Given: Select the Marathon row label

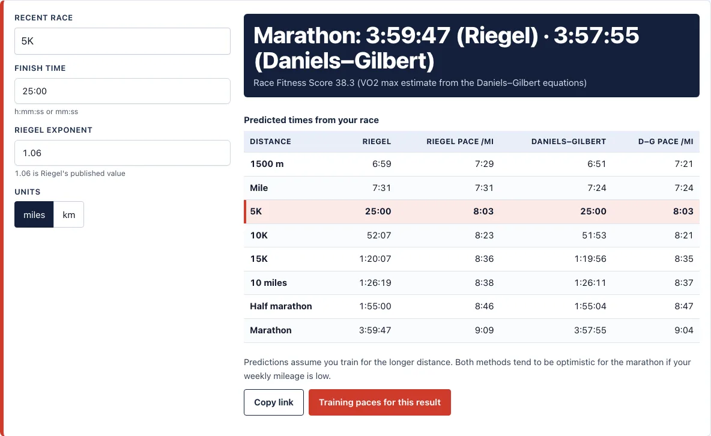Looking at the screenshot, I should (271, 330).
